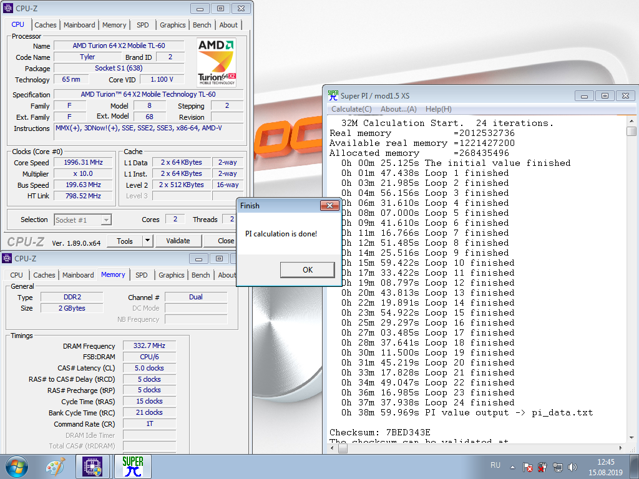This screenshot has height=479, width=639.
Task: Switch to Caches tab in lower CPU-Z
Action: 44,275
